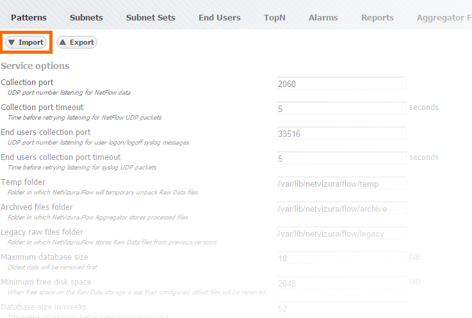Click the Legacy raw files folder field

[341, 233]
